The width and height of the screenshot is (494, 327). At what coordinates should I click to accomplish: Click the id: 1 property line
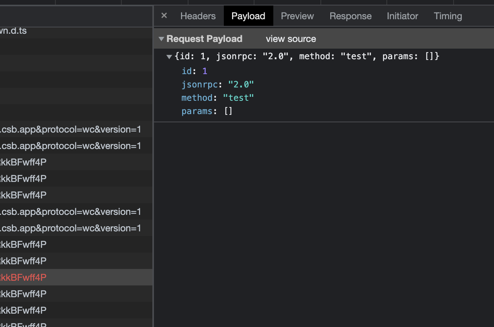(194, 71)
